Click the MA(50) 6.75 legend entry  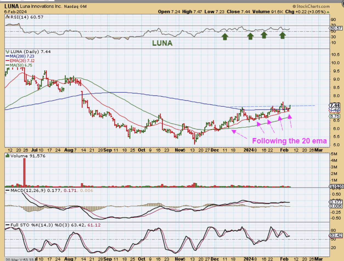[x=19, y=65]
